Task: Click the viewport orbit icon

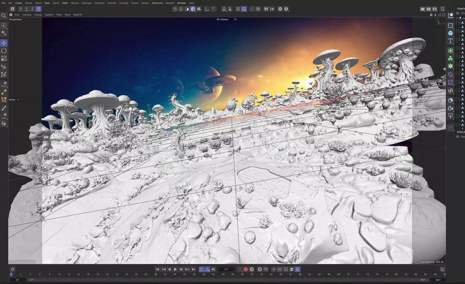Action: tap(439, 14)
